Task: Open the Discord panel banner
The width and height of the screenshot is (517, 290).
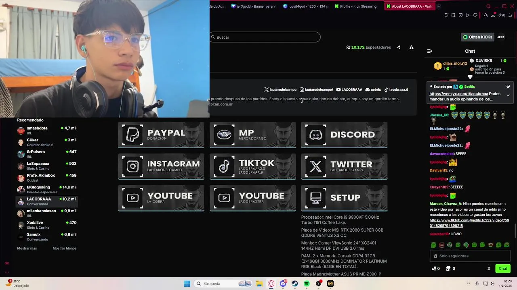Action: point(345,135)
